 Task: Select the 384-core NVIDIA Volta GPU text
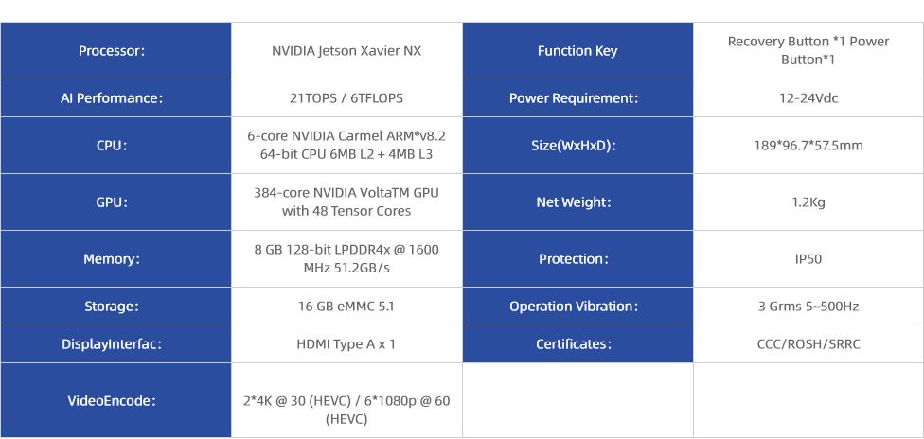(x=346, y=202)
